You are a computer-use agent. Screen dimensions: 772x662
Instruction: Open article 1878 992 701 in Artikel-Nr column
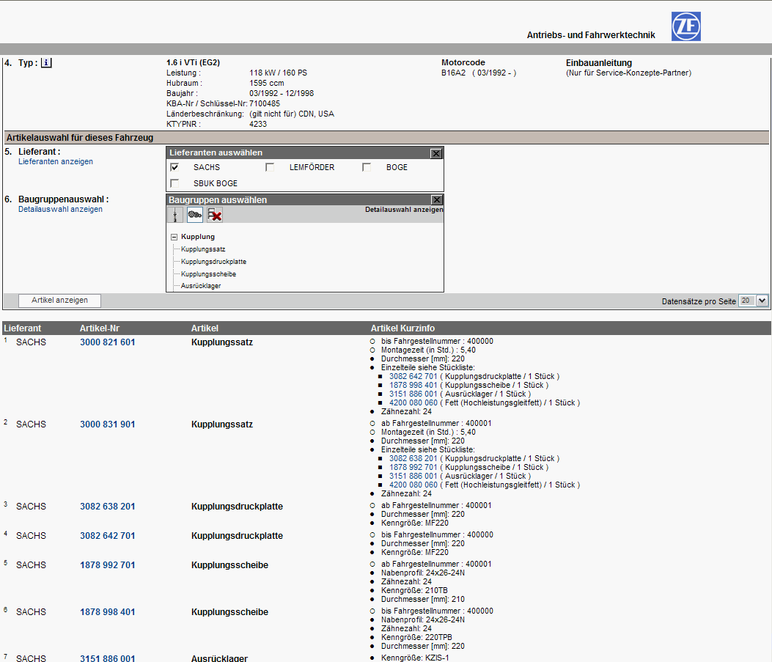[x=107, y=565]
